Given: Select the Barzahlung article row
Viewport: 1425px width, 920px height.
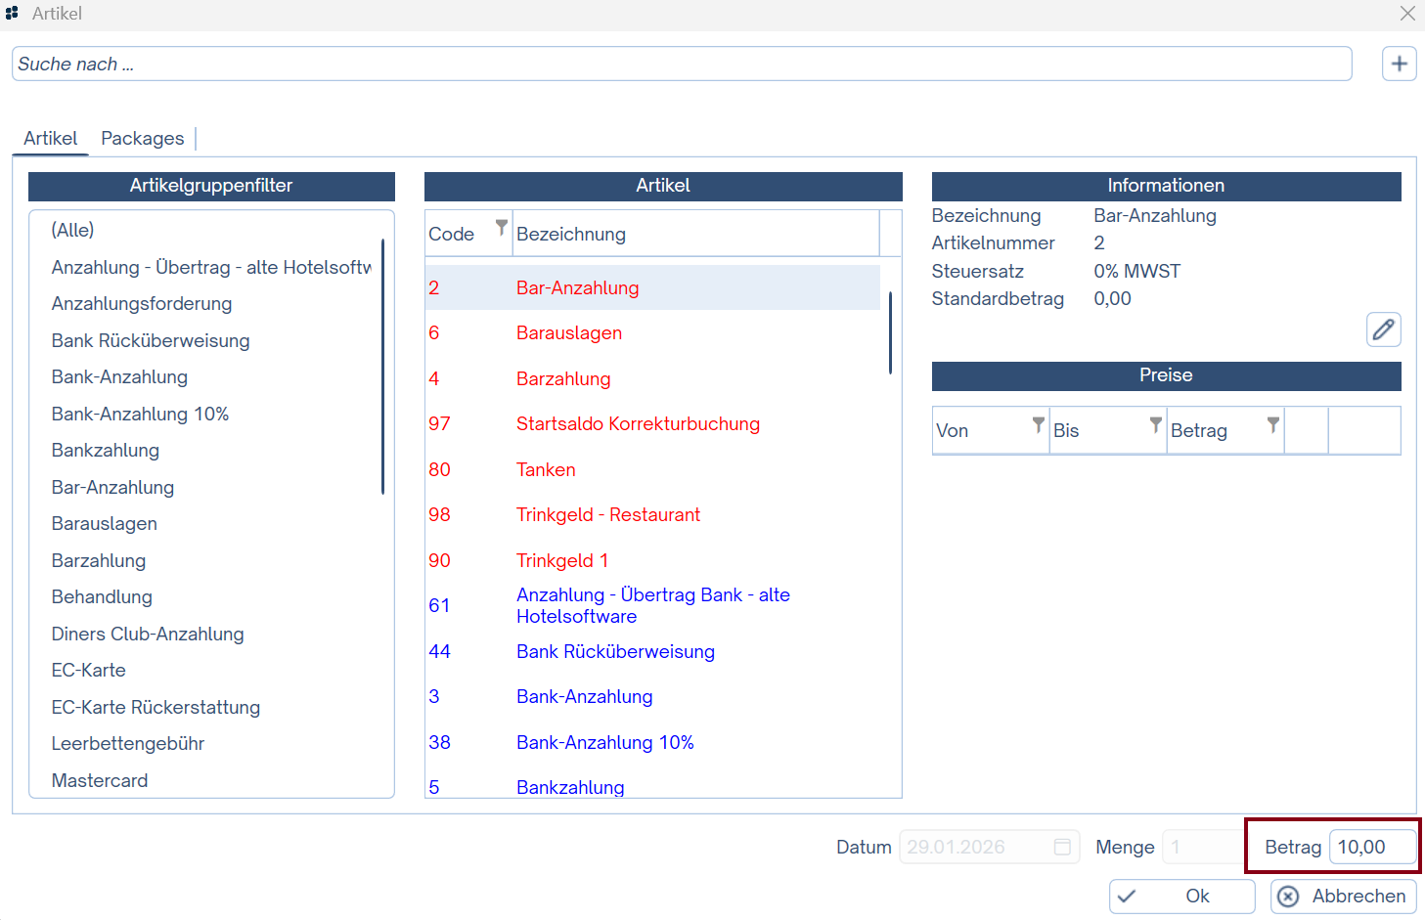Looking at the screenshot, I should [563, 378].
